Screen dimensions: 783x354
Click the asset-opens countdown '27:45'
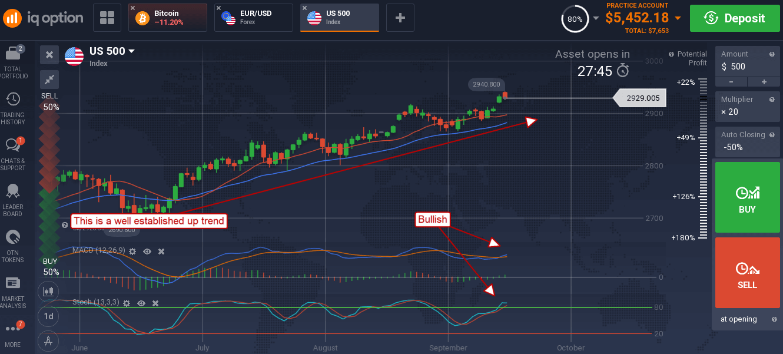tap(595, 71)
